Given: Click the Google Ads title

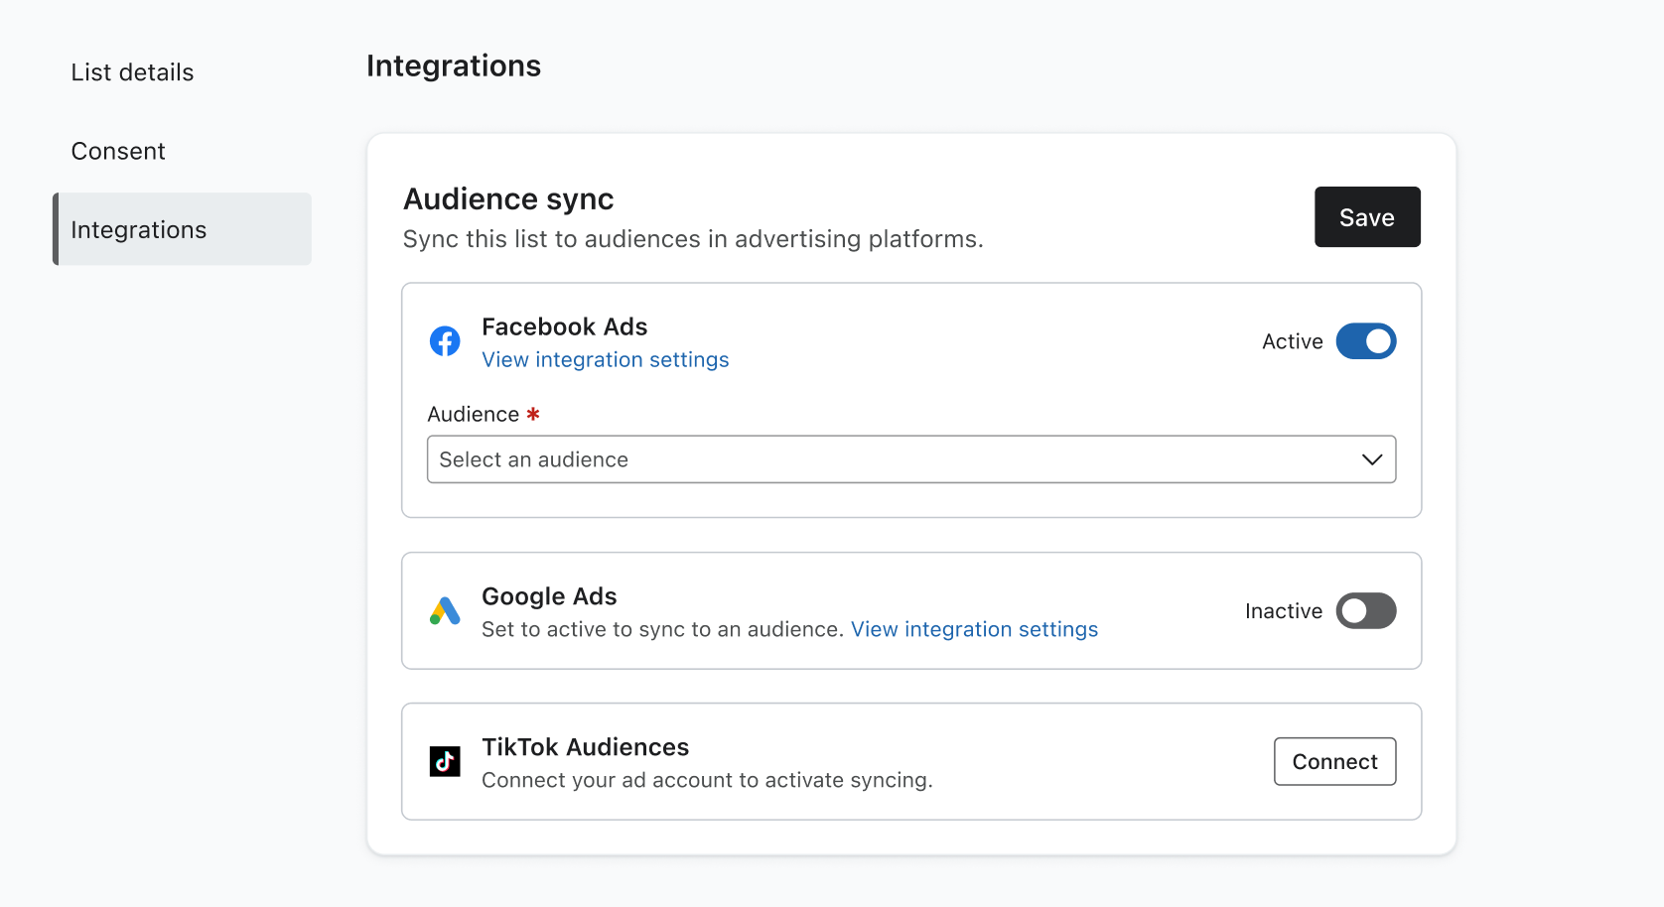Looking at the screenshot, I should coord(549,596).
